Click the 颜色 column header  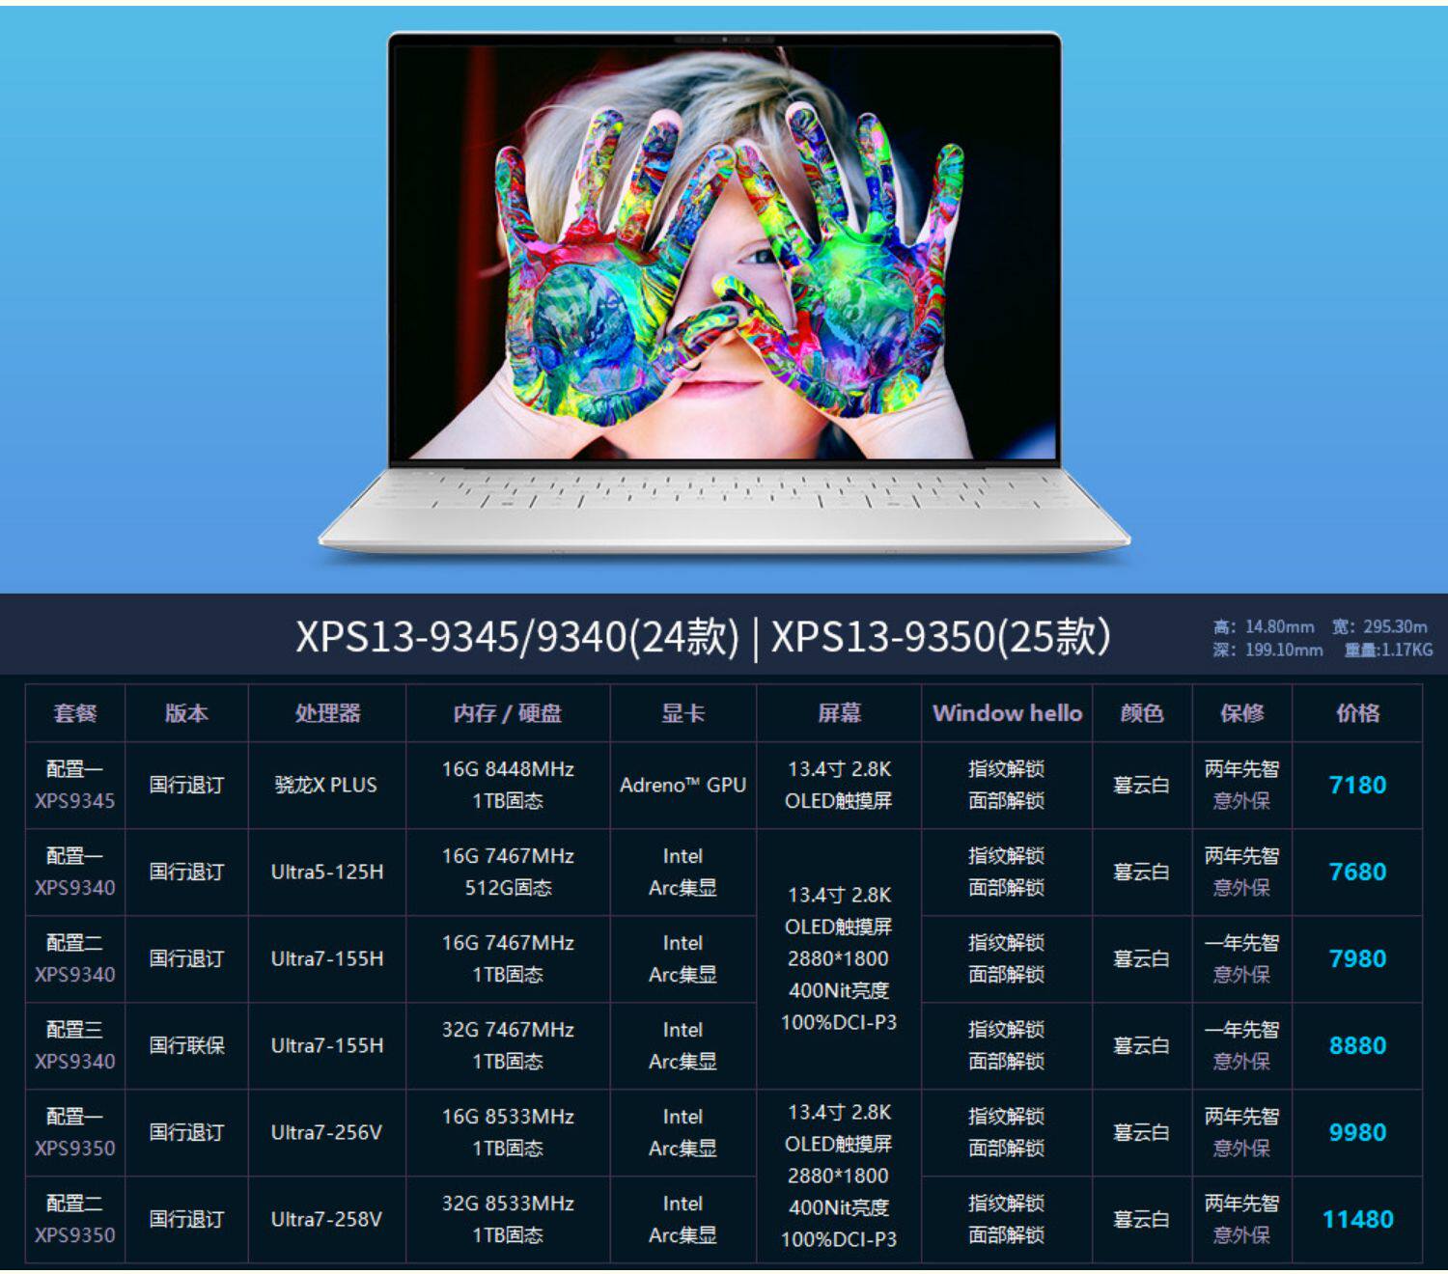tap(1142, 713)
